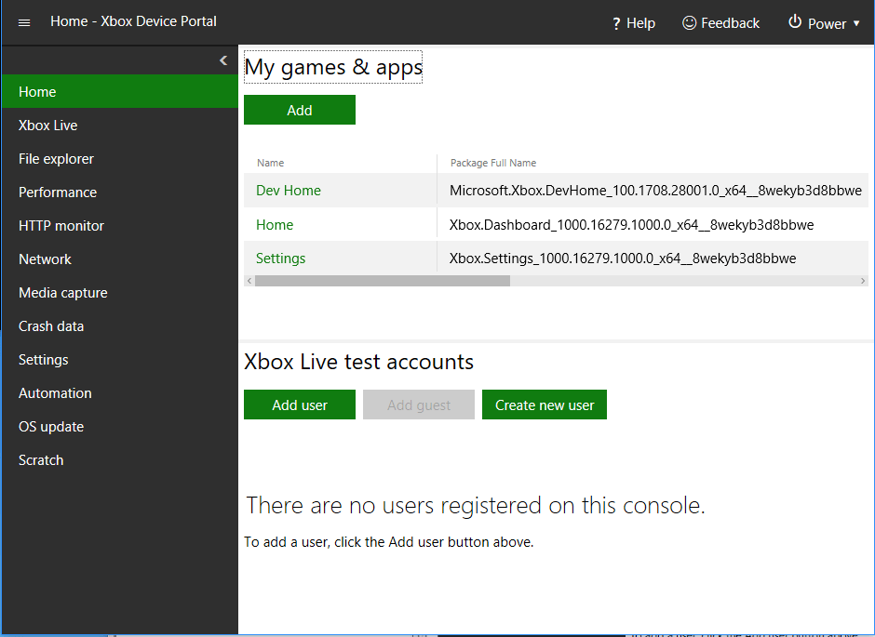This screenshot has height=637, width=875.
Task: Select Home in the sidebar
Action: (x=120, y=91)
